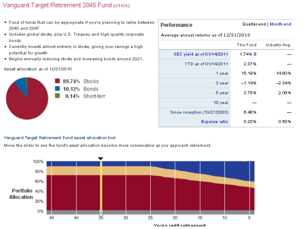Click the 10.12% Bonds value
Image resolution: width=307 pixels, height=229 pixels.
click(x=71, y=89)
